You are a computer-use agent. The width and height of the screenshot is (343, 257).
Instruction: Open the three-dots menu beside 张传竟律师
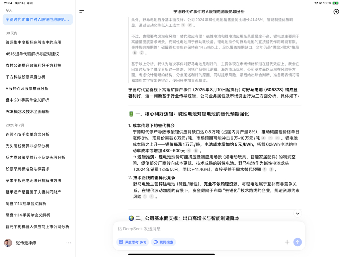(x=69, y=243)
